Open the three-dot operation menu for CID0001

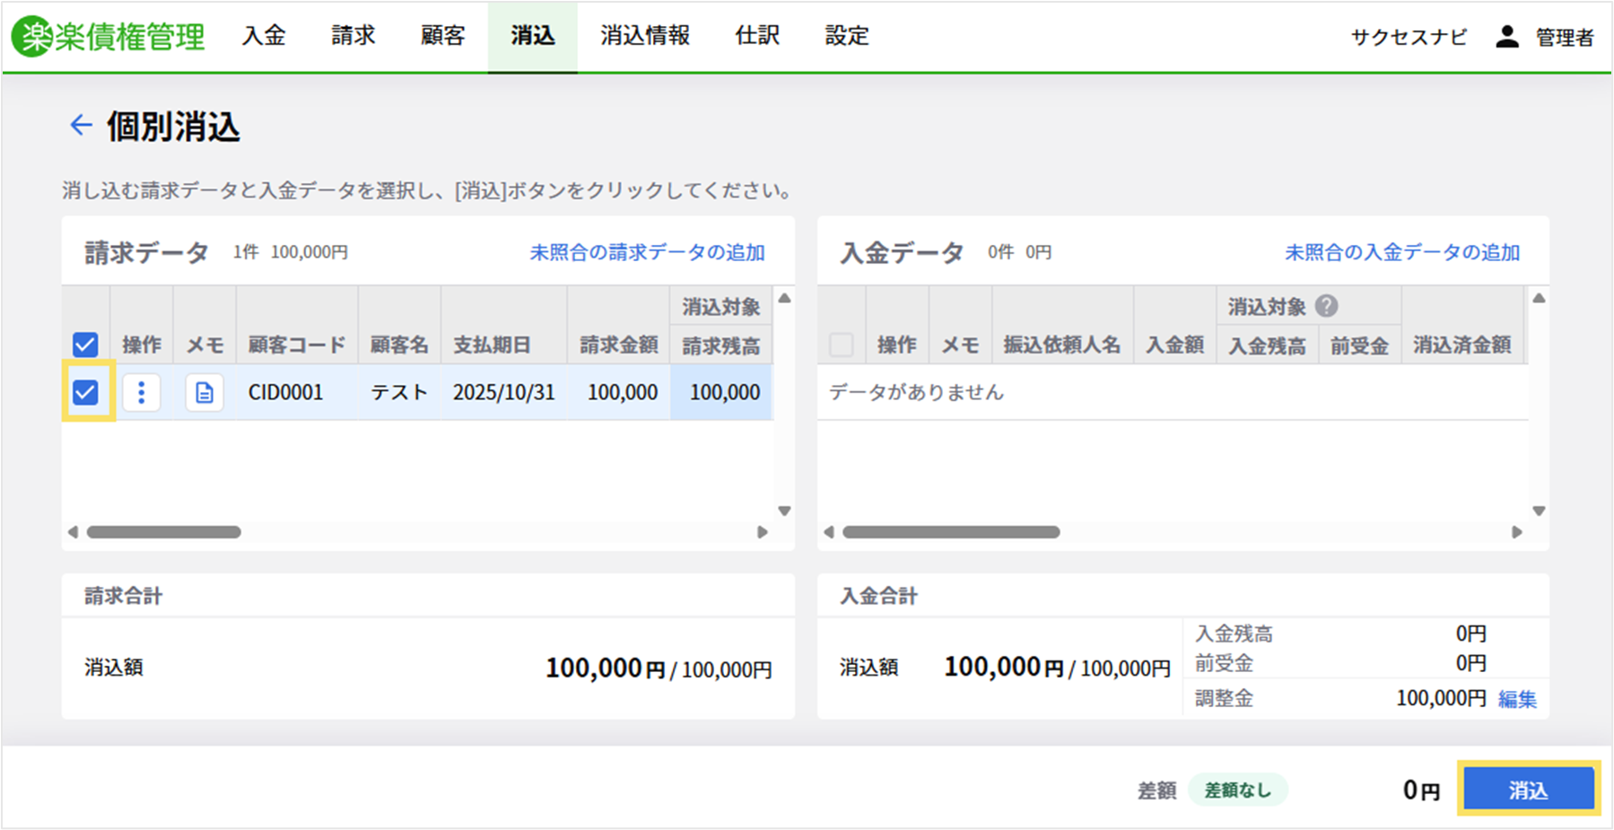pyautogui.click(x=141, y=393)
